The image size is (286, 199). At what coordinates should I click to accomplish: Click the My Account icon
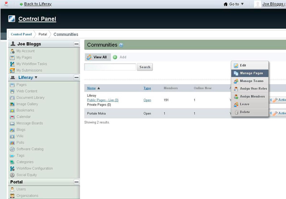12,51
